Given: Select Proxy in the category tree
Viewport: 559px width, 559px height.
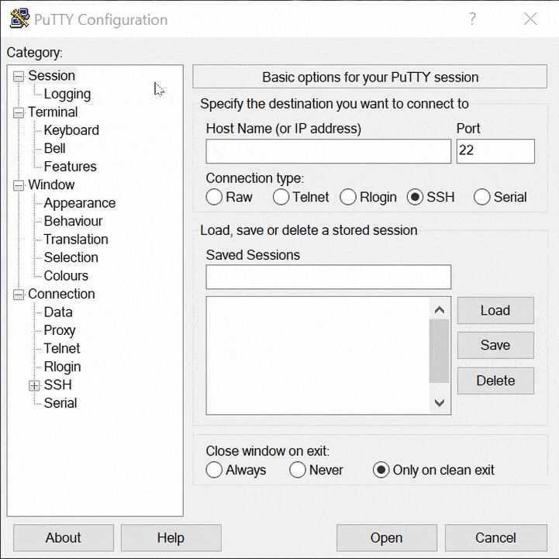Looking at the screenshot, I should pos(60,330).
